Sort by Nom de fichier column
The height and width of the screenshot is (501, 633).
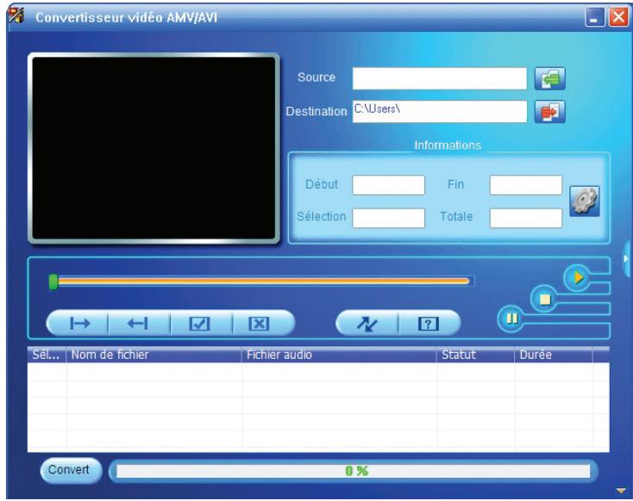coord(154,355)
